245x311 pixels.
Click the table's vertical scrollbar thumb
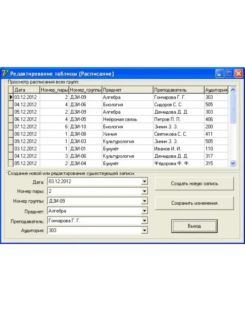(233, 108)
